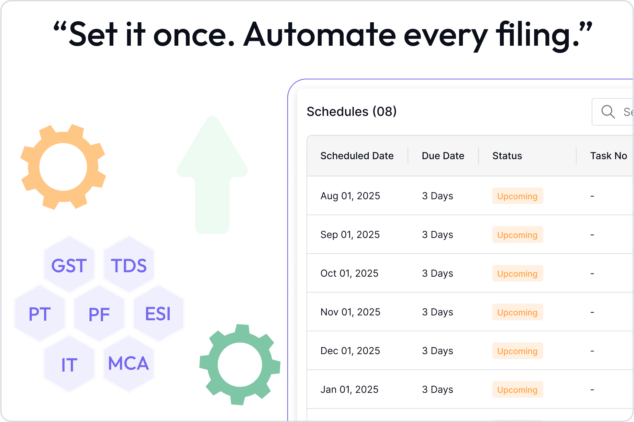Sort by Scheduled Date column header
Screen dimensions: 634x422
click(x=357, y=156)
